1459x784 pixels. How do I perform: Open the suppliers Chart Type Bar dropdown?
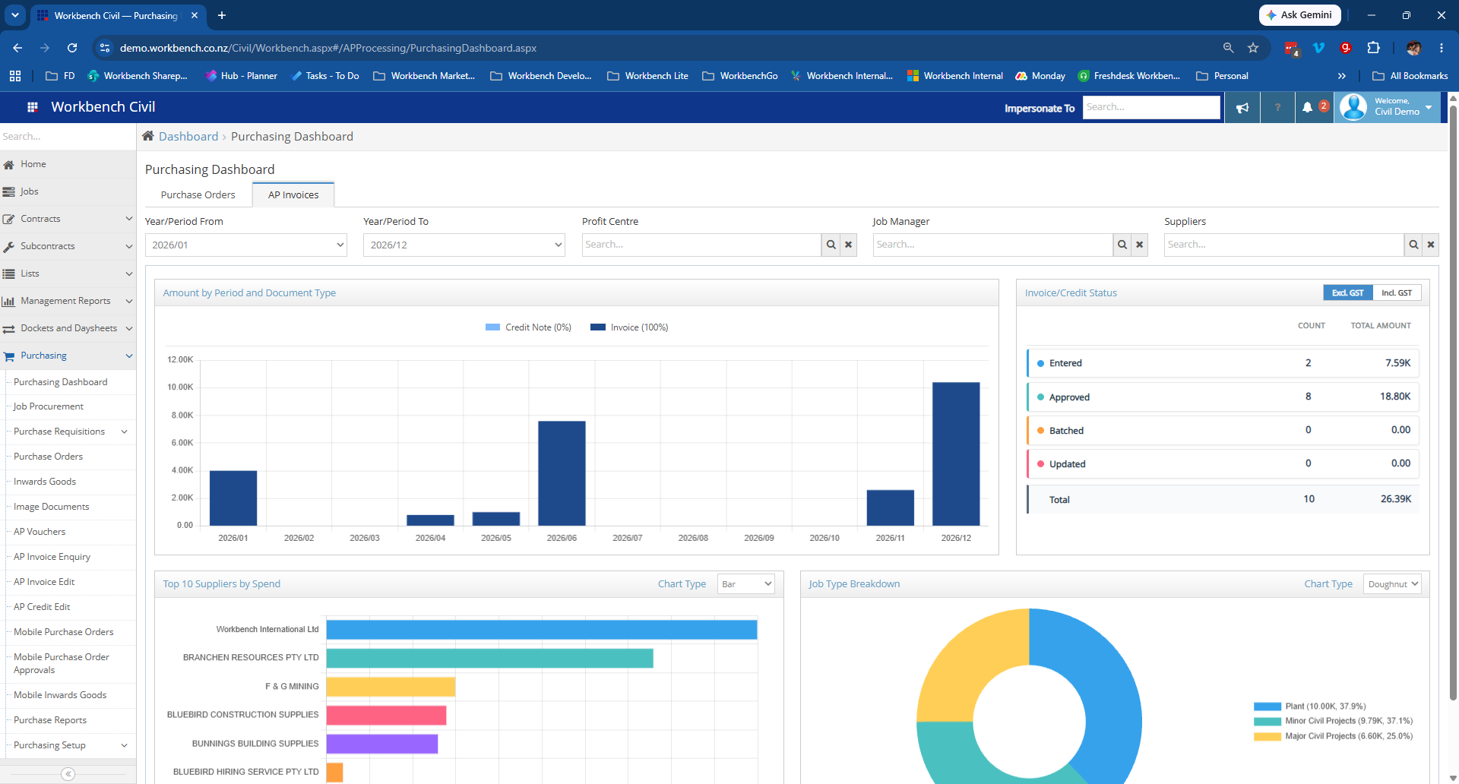tap(746, 584)
